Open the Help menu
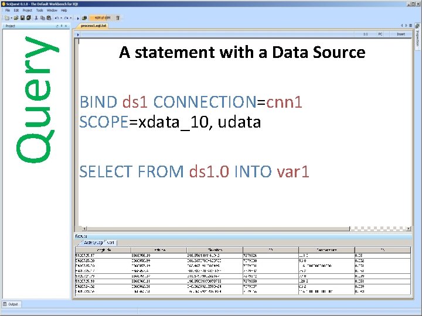This screenshot has width=422, height=316. 64,10
